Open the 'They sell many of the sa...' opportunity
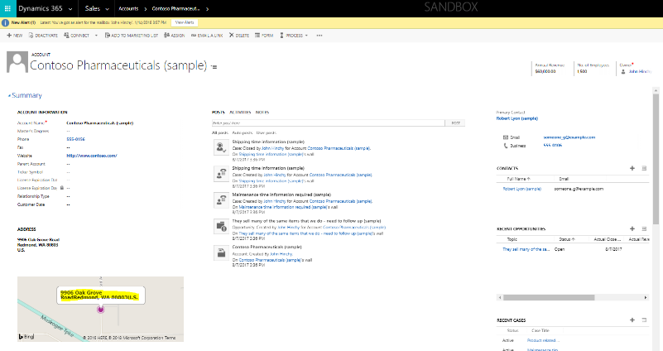663x351 pixels. tap(526, 249)
